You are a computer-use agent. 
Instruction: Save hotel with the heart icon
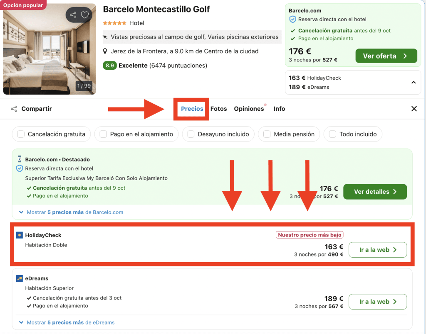85,15
